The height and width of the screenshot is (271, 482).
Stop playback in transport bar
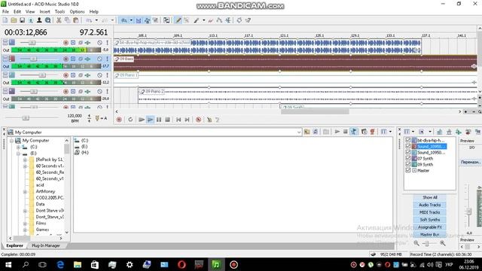[167, 120]
